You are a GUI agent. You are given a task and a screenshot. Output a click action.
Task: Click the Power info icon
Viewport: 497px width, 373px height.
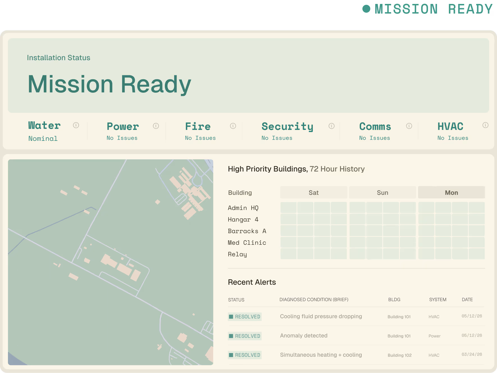156,126
